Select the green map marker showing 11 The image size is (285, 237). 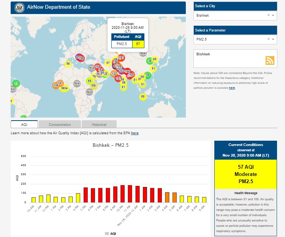click(16, 83)
